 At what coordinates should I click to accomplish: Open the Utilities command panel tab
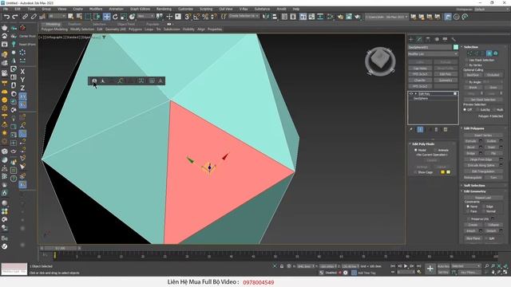[x=454, y=39]
